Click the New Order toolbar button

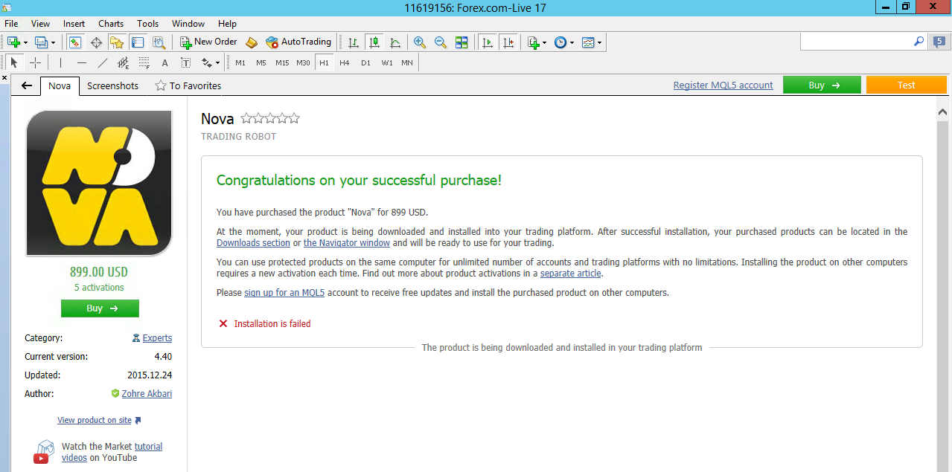(x=208, y=42)
